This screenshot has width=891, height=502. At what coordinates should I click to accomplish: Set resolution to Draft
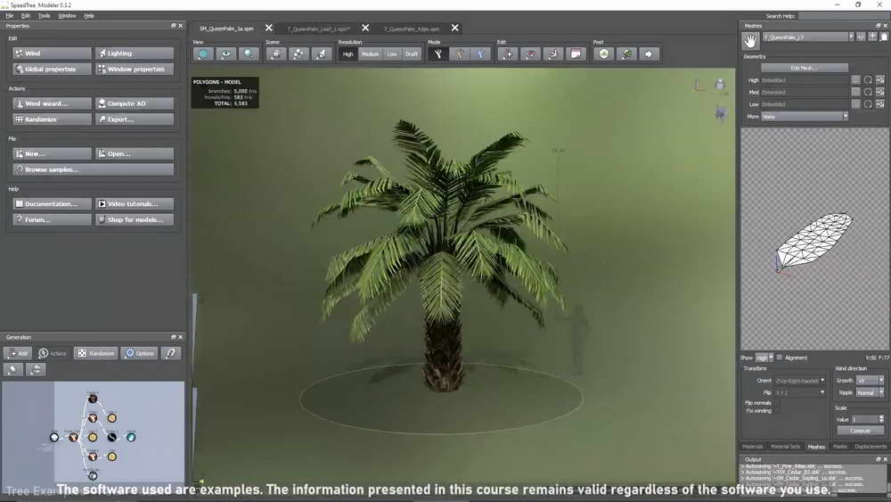tap(412, 54)
